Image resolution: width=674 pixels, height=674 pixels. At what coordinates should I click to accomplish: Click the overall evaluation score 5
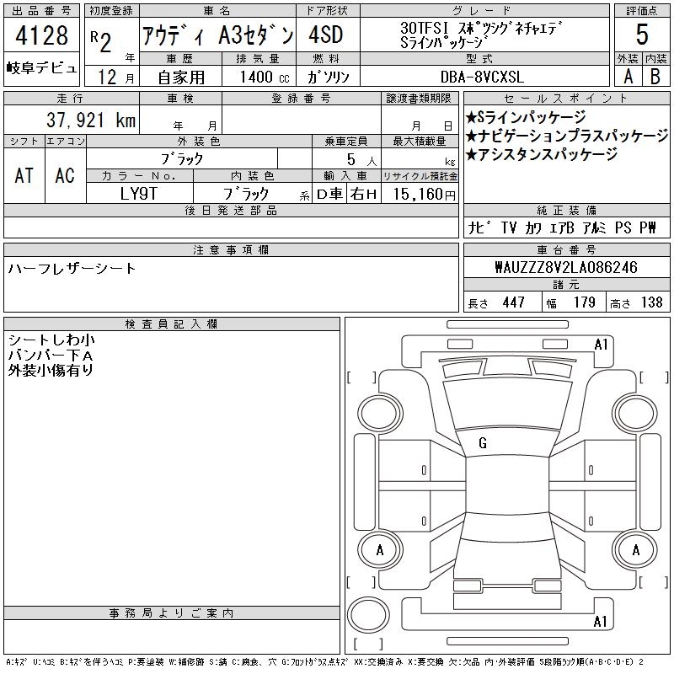pos(641,34)
